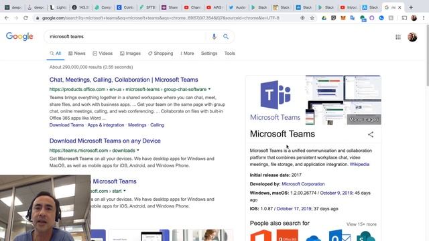Click the cast screen icon in toolbar

[404, 18]
